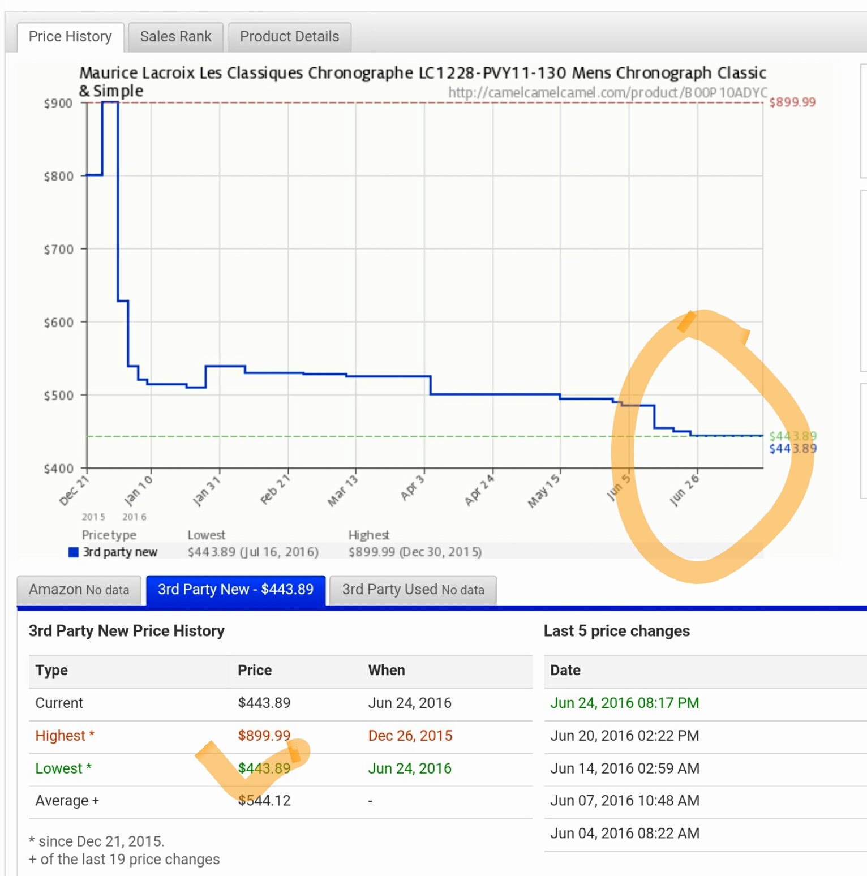Image resolution: width=867 pixels, height=876 pixels.
Task: Select the Amazon No data tab
Action: (79, 590)
